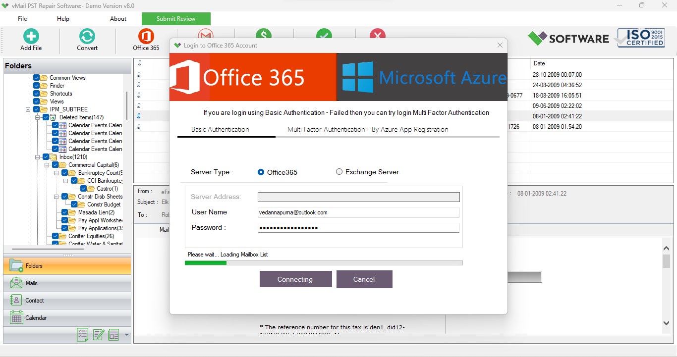Collapse the Inbox(1210) tree node
Image resolution: width=677 pixels, height=357 pixels.
(x=38, y=157)
